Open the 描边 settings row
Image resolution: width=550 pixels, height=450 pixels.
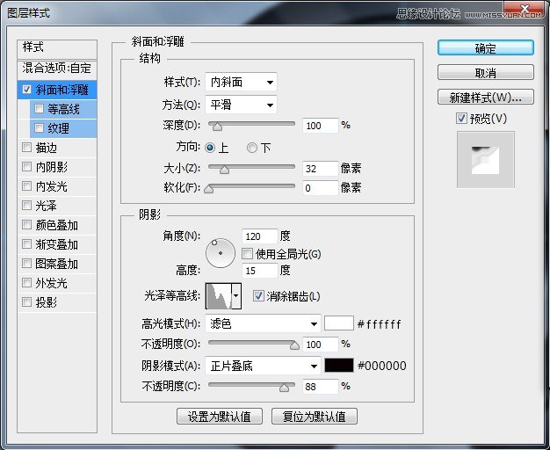57,148
